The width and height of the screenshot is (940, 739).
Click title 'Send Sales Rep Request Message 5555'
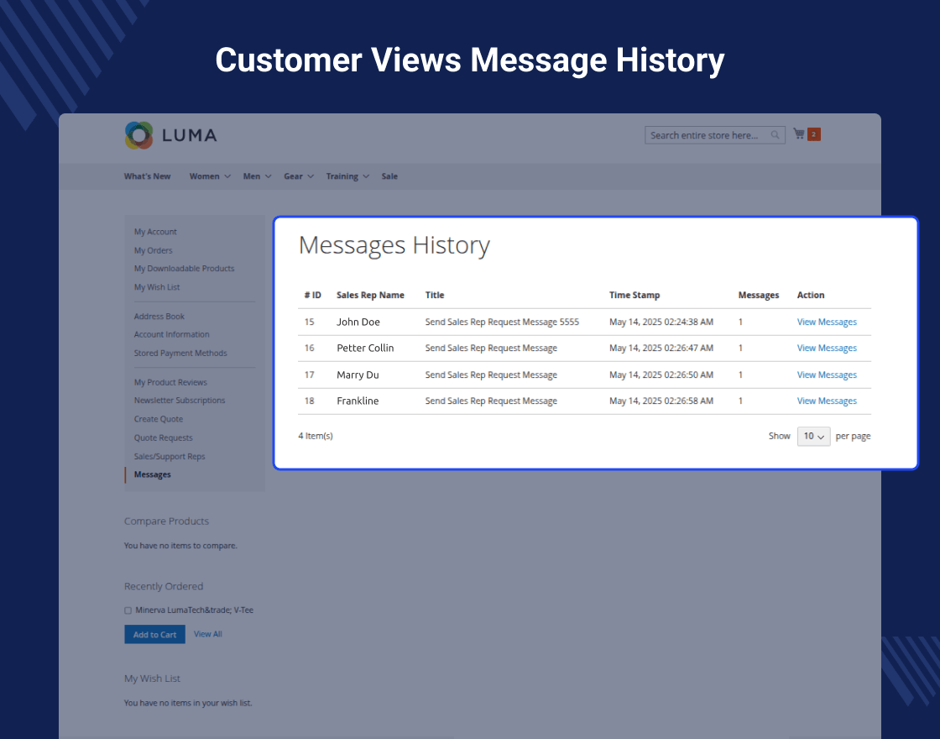[503, 322]
